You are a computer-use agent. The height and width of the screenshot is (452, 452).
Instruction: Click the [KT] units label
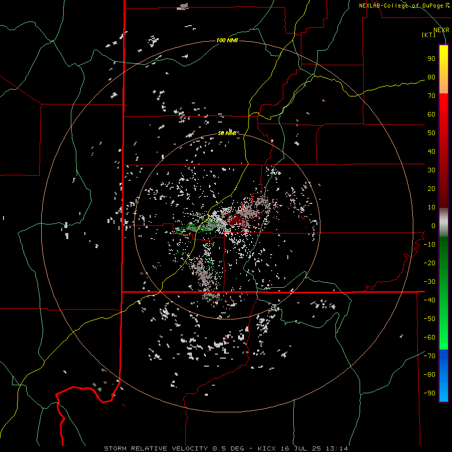coord(428,35)
